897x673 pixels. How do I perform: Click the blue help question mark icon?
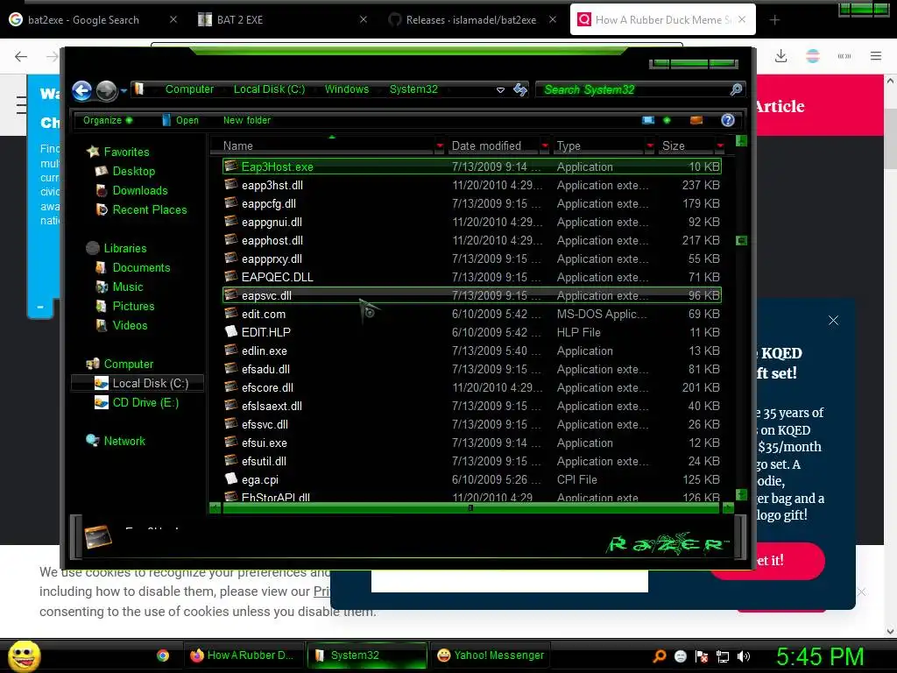tap(728, 120)
